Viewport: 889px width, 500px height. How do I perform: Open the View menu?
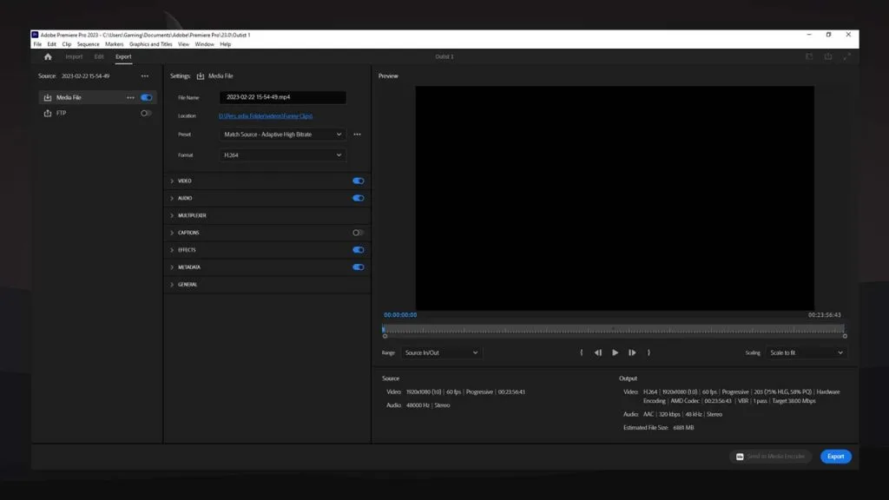[x=184, y=44]
